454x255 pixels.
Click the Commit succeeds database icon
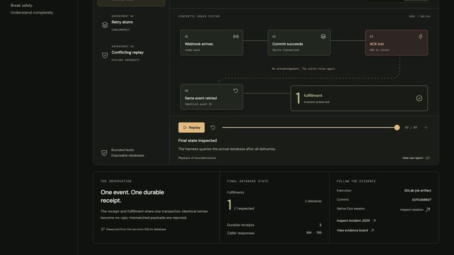[323, 37]
